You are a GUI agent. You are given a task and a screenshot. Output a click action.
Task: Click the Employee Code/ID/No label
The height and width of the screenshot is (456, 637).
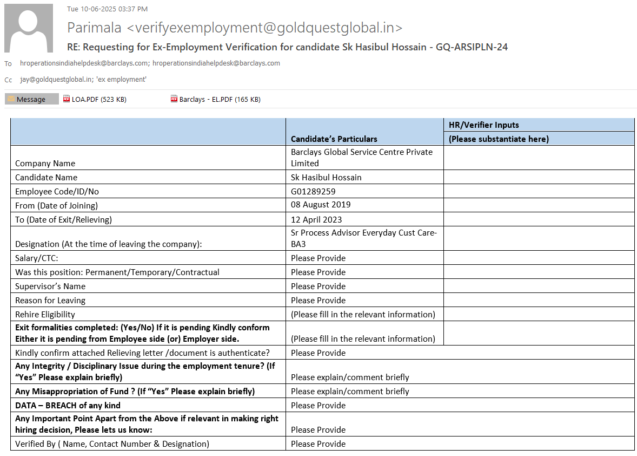57,192
